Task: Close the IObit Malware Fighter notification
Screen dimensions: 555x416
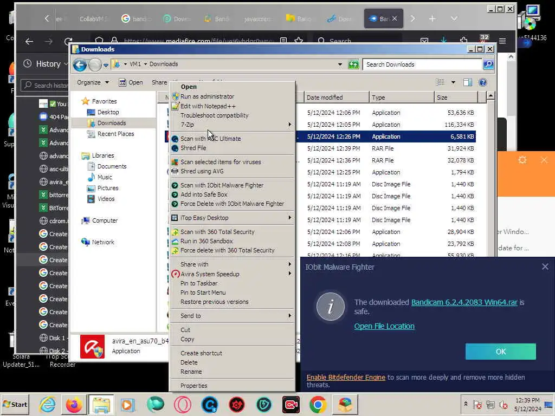Action: pos(545,266)
